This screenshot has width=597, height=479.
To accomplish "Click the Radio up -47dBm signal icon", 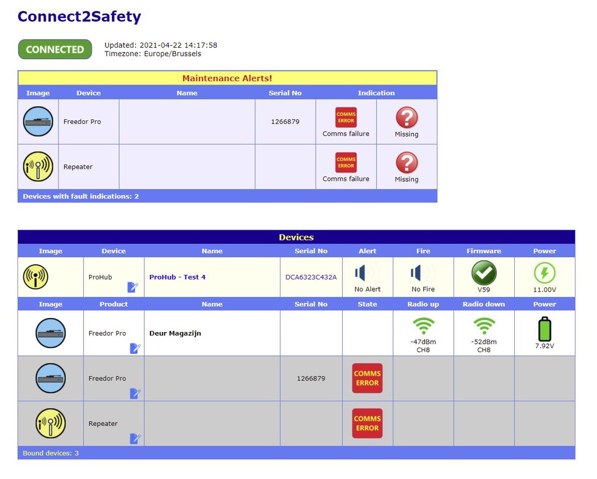I will pos(423,326).
